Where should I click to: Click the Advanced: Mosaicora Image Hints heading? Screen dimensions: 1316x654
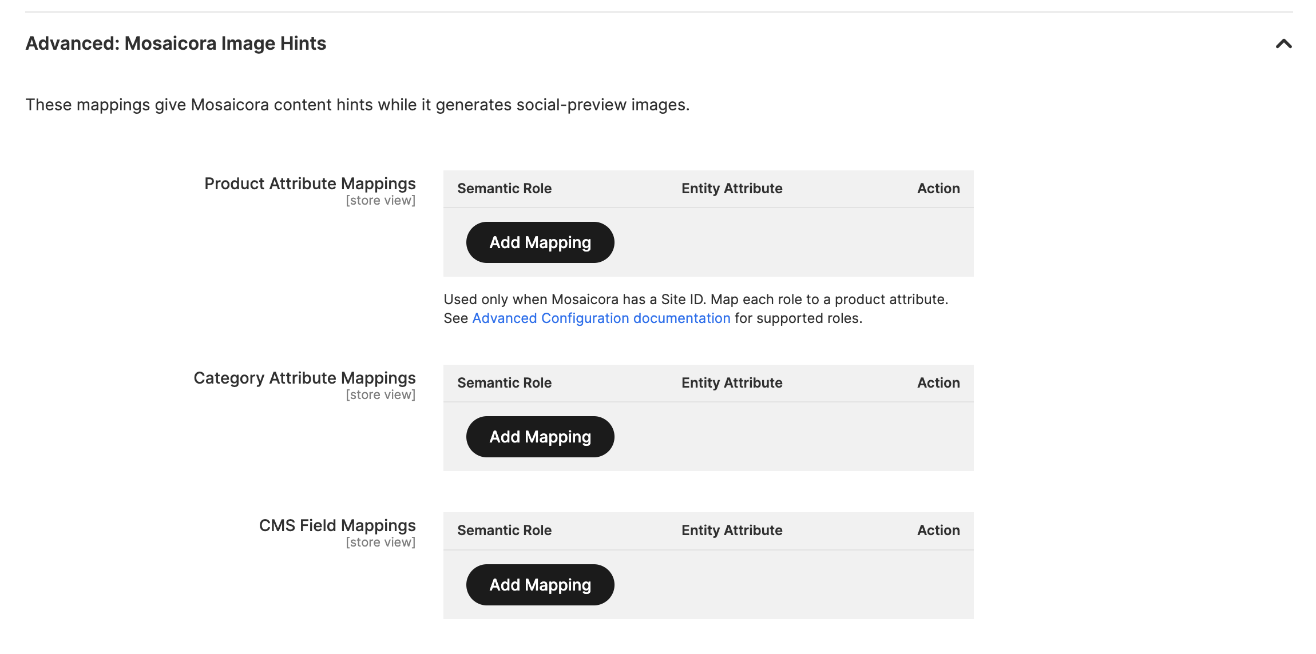point(176,43)
